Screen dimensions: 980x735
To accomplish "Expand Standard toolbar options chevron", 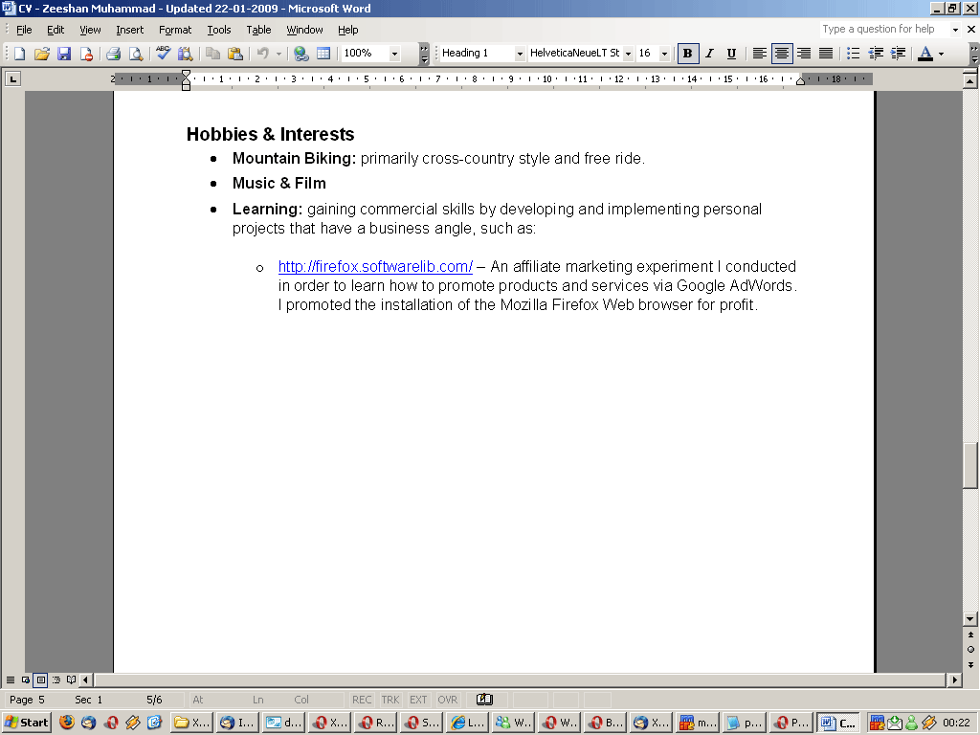I will point(424,54).
